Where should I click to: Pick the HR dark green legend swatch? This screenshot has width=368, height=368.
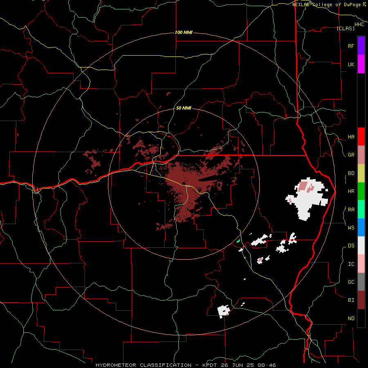pyautogui.click(x=361, y=191)
